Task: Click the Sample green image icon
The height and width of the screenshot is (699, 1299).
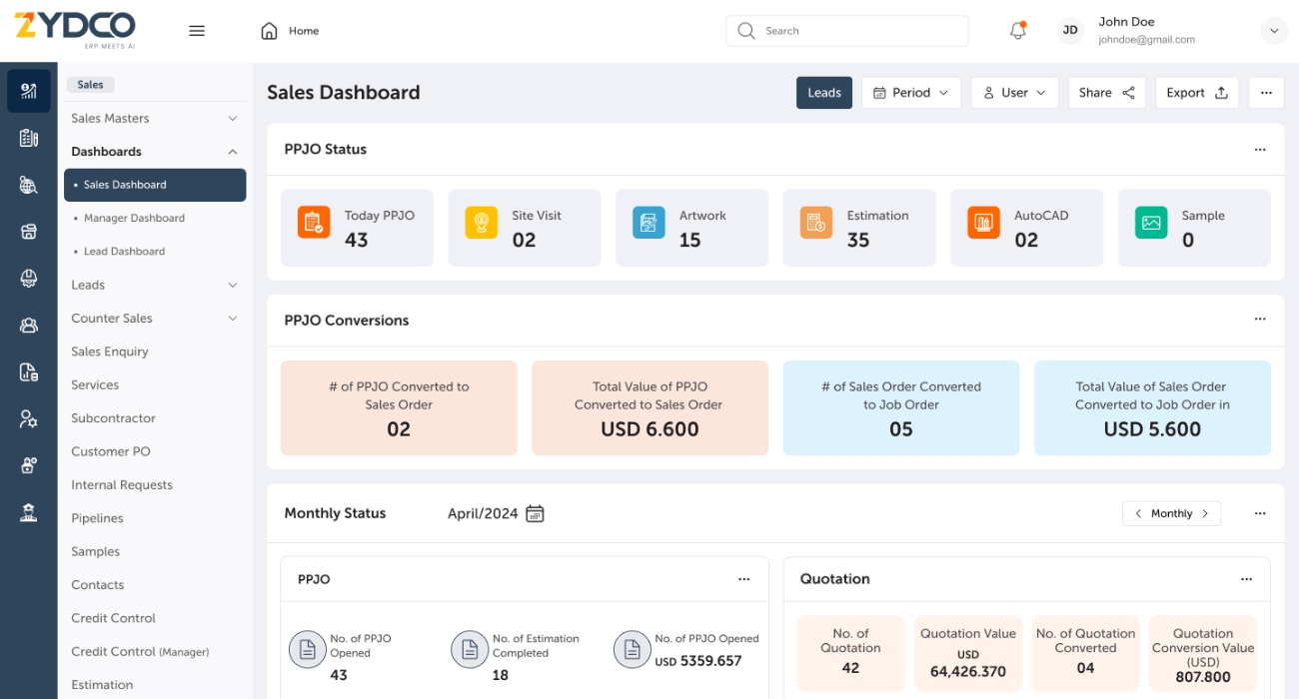Action: click(1151, 222)
